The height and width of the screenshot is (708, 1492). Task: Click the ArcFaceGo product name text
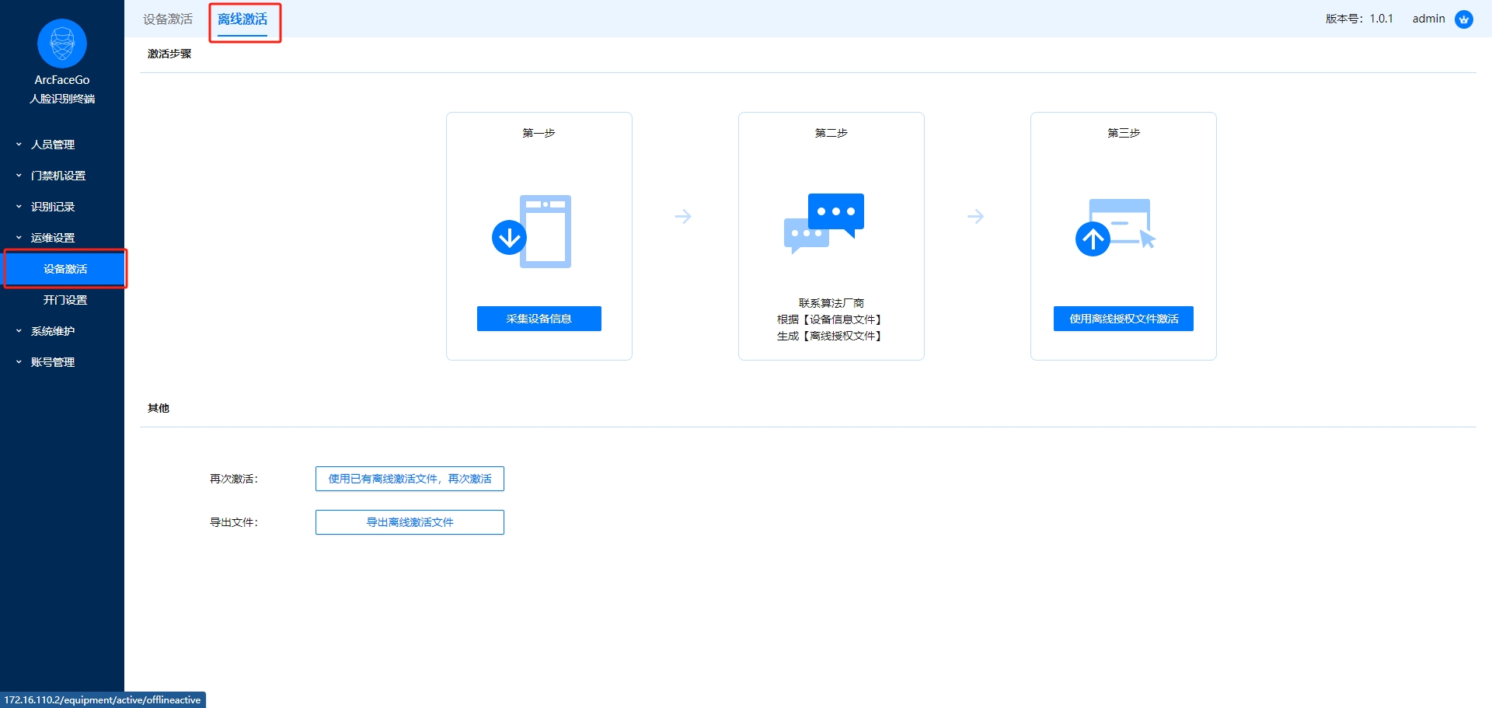click(62, 80)
